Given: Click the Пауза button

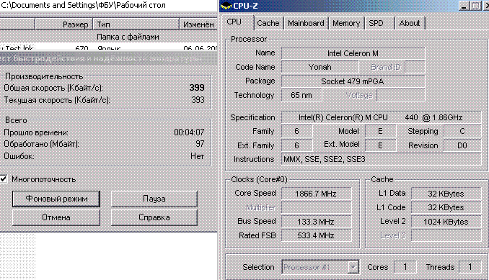Looking at the screenshot, I should click(154, 199).
